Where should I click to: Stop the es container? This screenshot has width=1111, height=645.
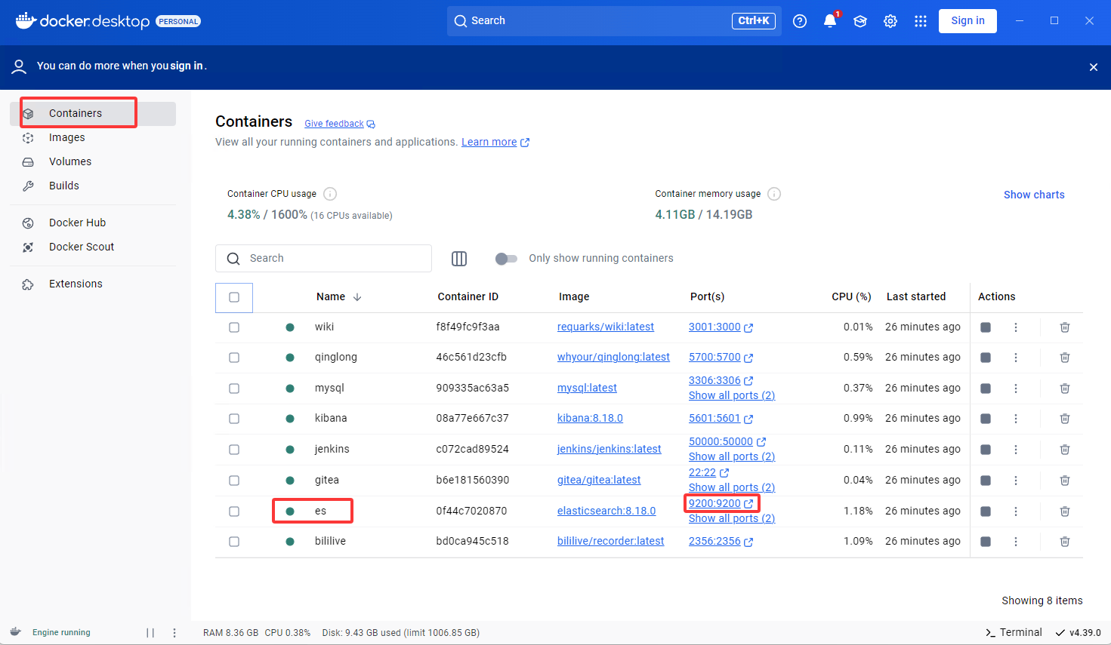(986, 511)
